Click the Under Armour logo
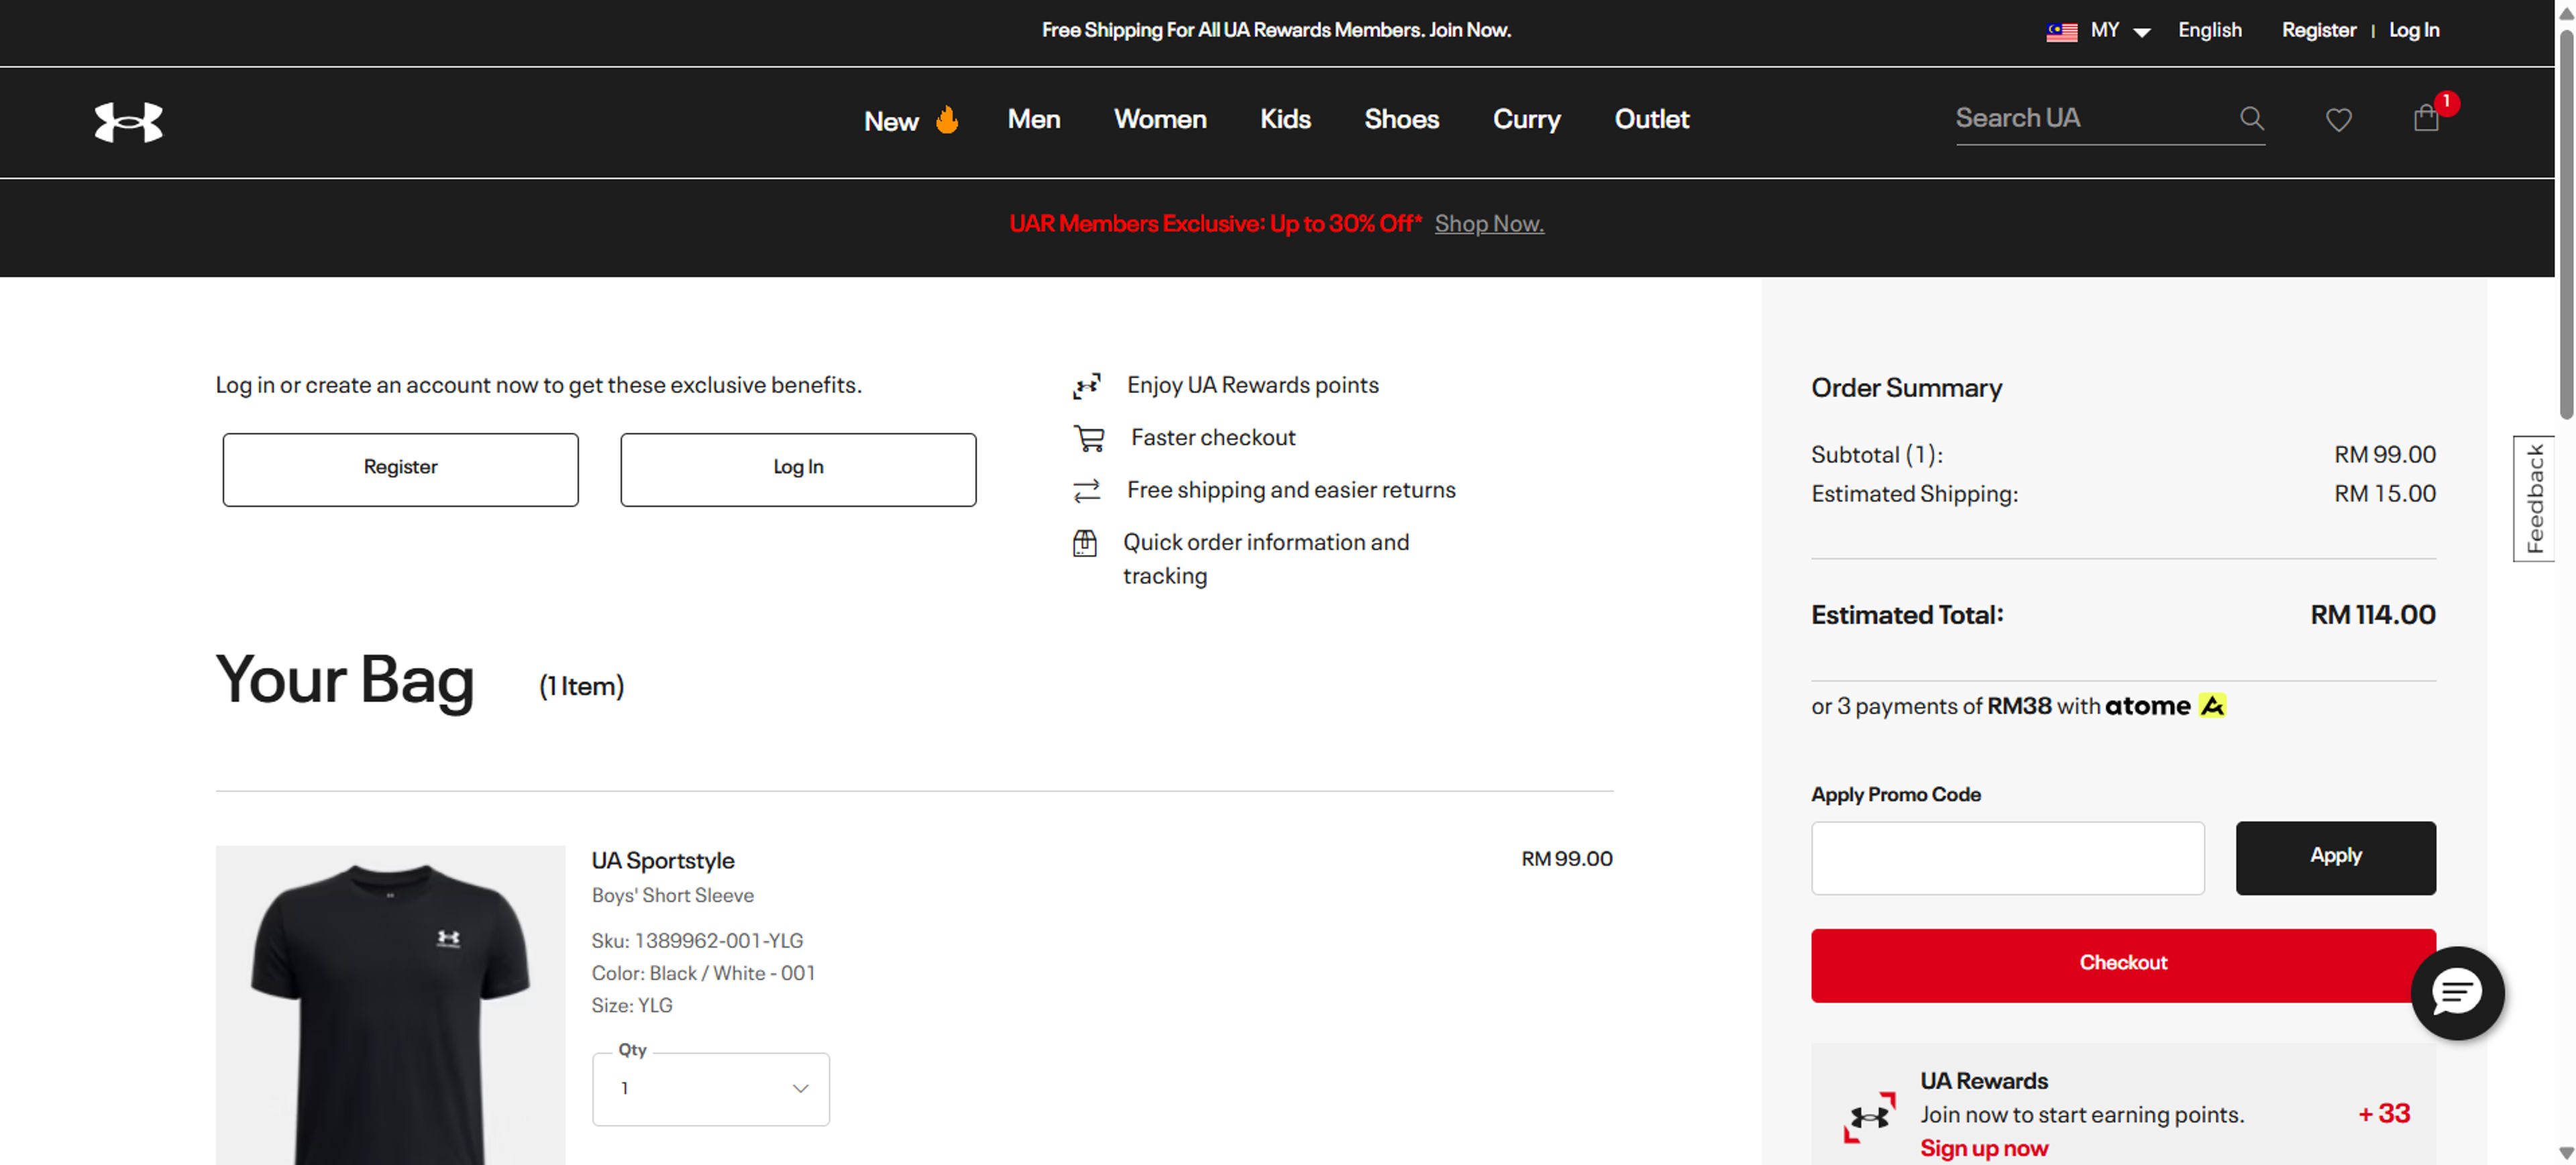 coord(128,122)
